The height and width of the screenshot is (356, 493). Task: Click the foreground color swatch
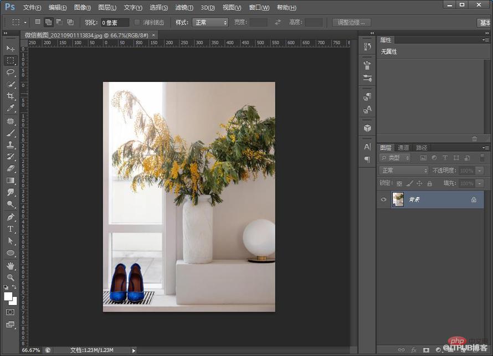8,296
